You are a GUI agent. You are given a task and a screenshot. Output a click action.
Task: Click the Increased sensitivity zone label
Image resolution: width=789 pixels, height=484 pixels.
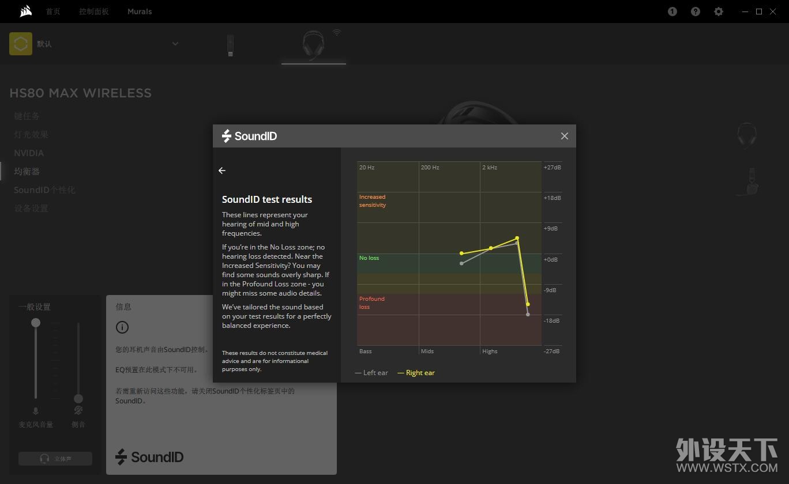click(x=373, y=201)
